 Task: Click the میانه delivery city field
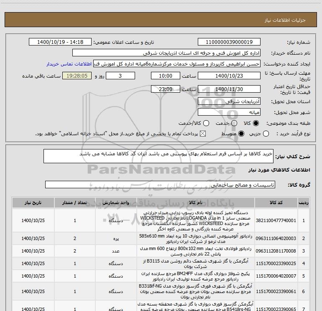(x=229, y=112)
